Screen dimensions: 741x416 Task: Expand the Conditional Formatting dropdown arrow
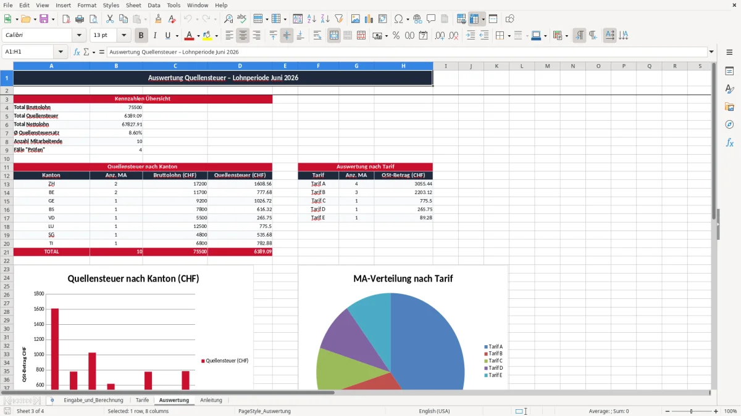tap(566, 36)
